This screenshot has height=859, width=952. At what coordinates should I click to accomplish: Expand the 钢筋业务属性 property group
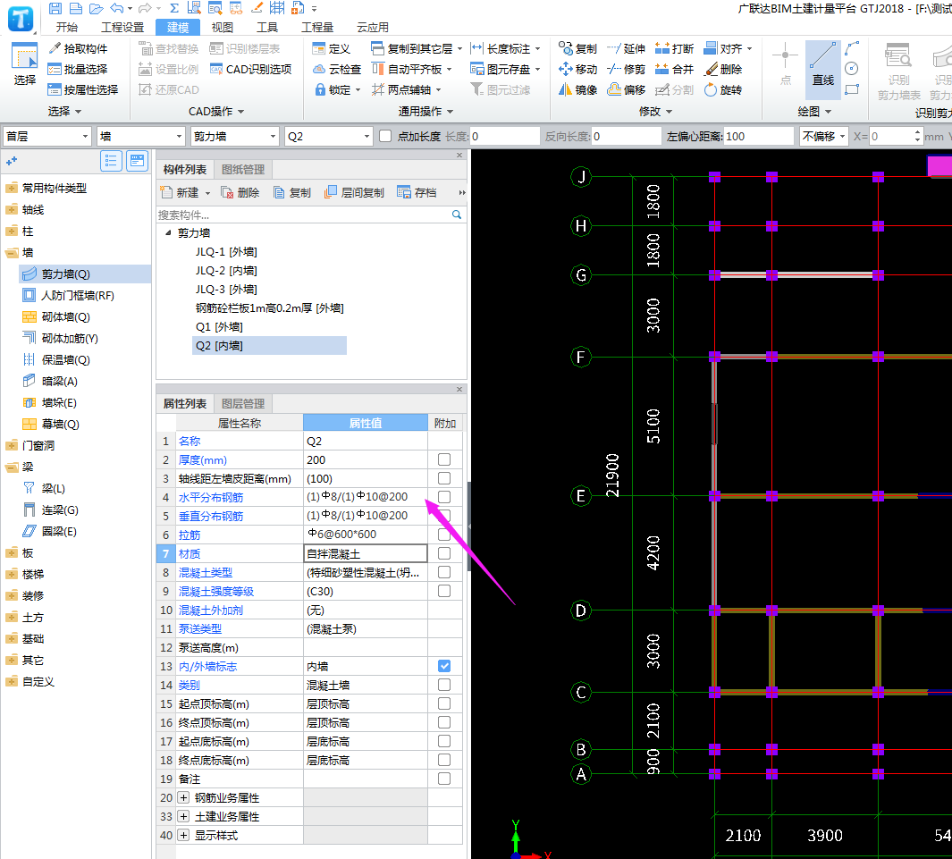183,797
